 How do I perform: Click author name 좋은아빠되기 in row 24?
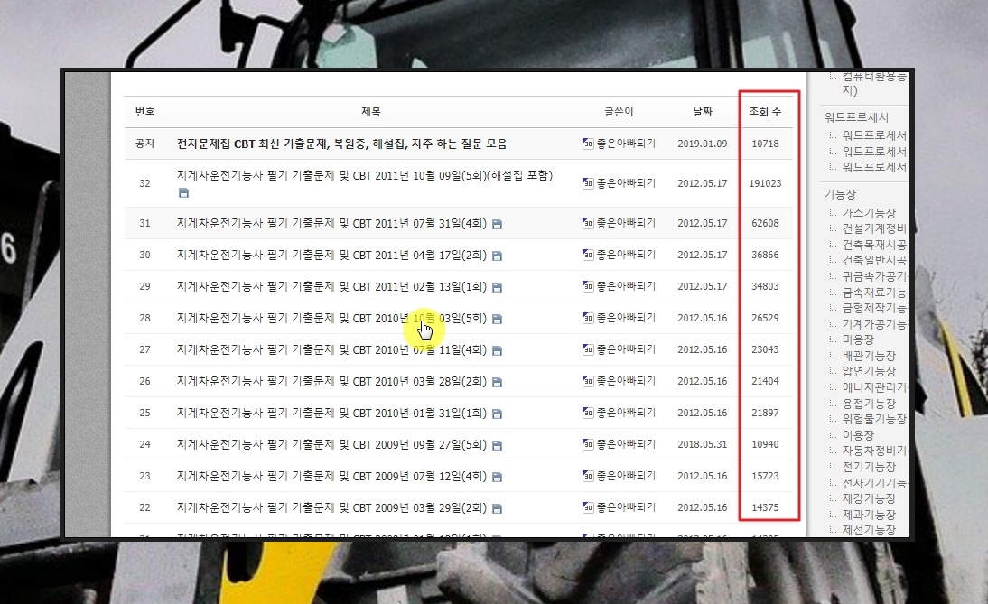627,444
